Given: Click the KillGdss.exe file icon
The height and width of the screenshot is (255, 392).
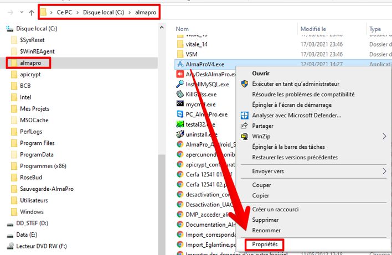Looking at the screenshot, I should pos(180,94).
